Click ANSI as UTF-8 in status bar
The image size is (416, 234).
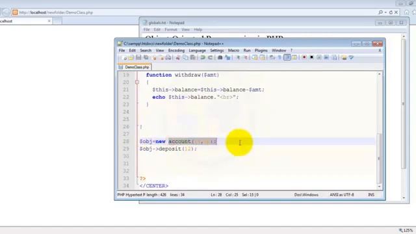click(x=342, y=195)
